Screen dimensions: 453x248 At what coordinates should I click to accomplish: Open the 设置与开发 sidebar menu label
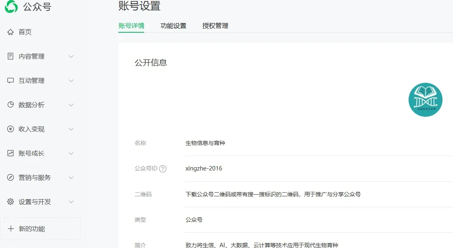tap(35, 202)
